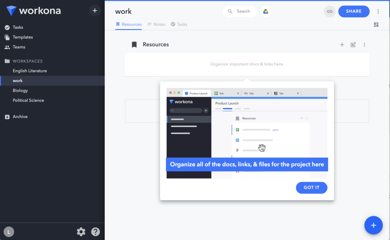Screen dimensions: 390x240
Task: Open settings via the gear icon
Action: [x=81, y=232]
